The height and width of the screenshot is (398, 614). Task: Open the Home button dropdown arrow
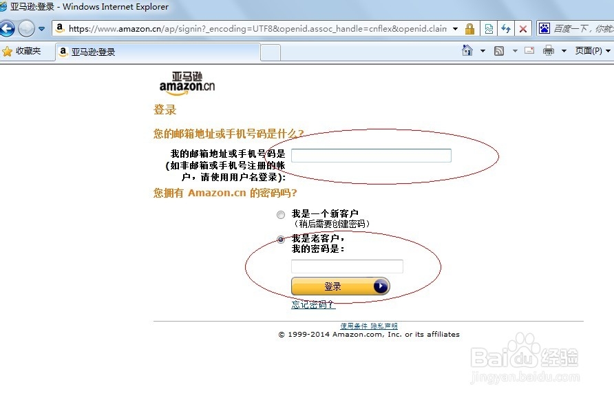483,50
